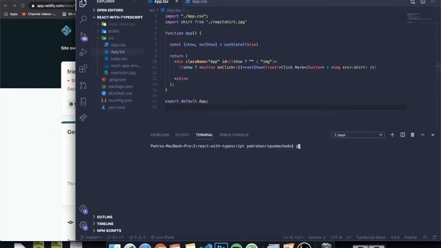Open the Explorer view in activity bar

tap(83, 3)
